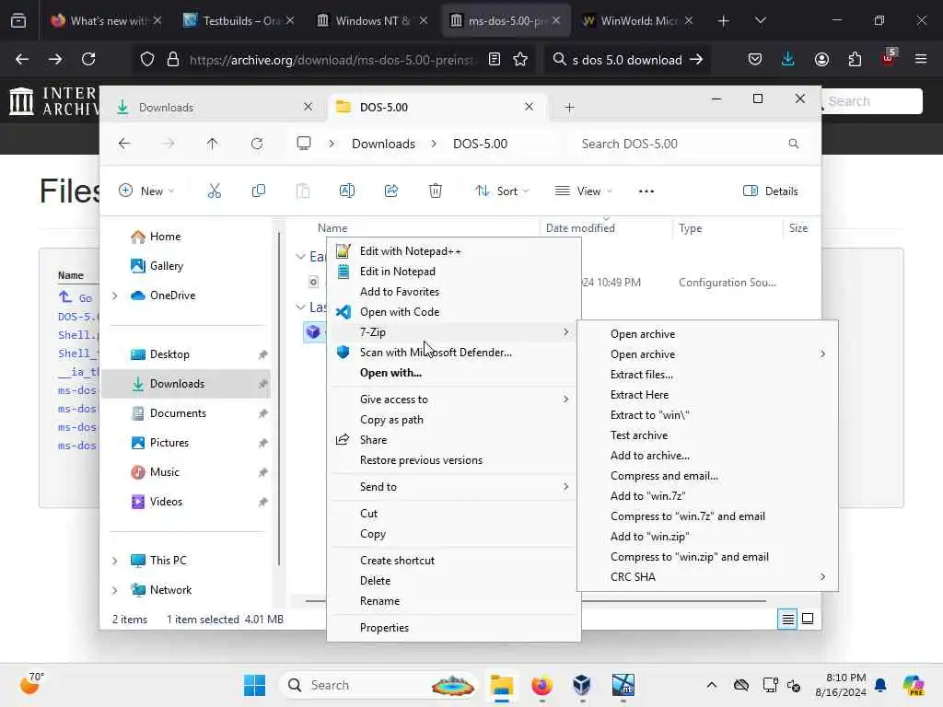The height and width of the screenshot is (707, 943).
Task: Bookmark this page with the star icon
Action: coord(520,59)
